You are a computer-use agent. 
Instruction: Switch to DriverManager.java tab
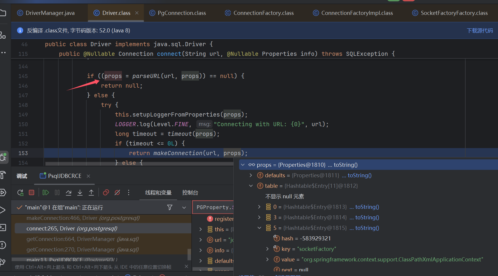(46, 13)
